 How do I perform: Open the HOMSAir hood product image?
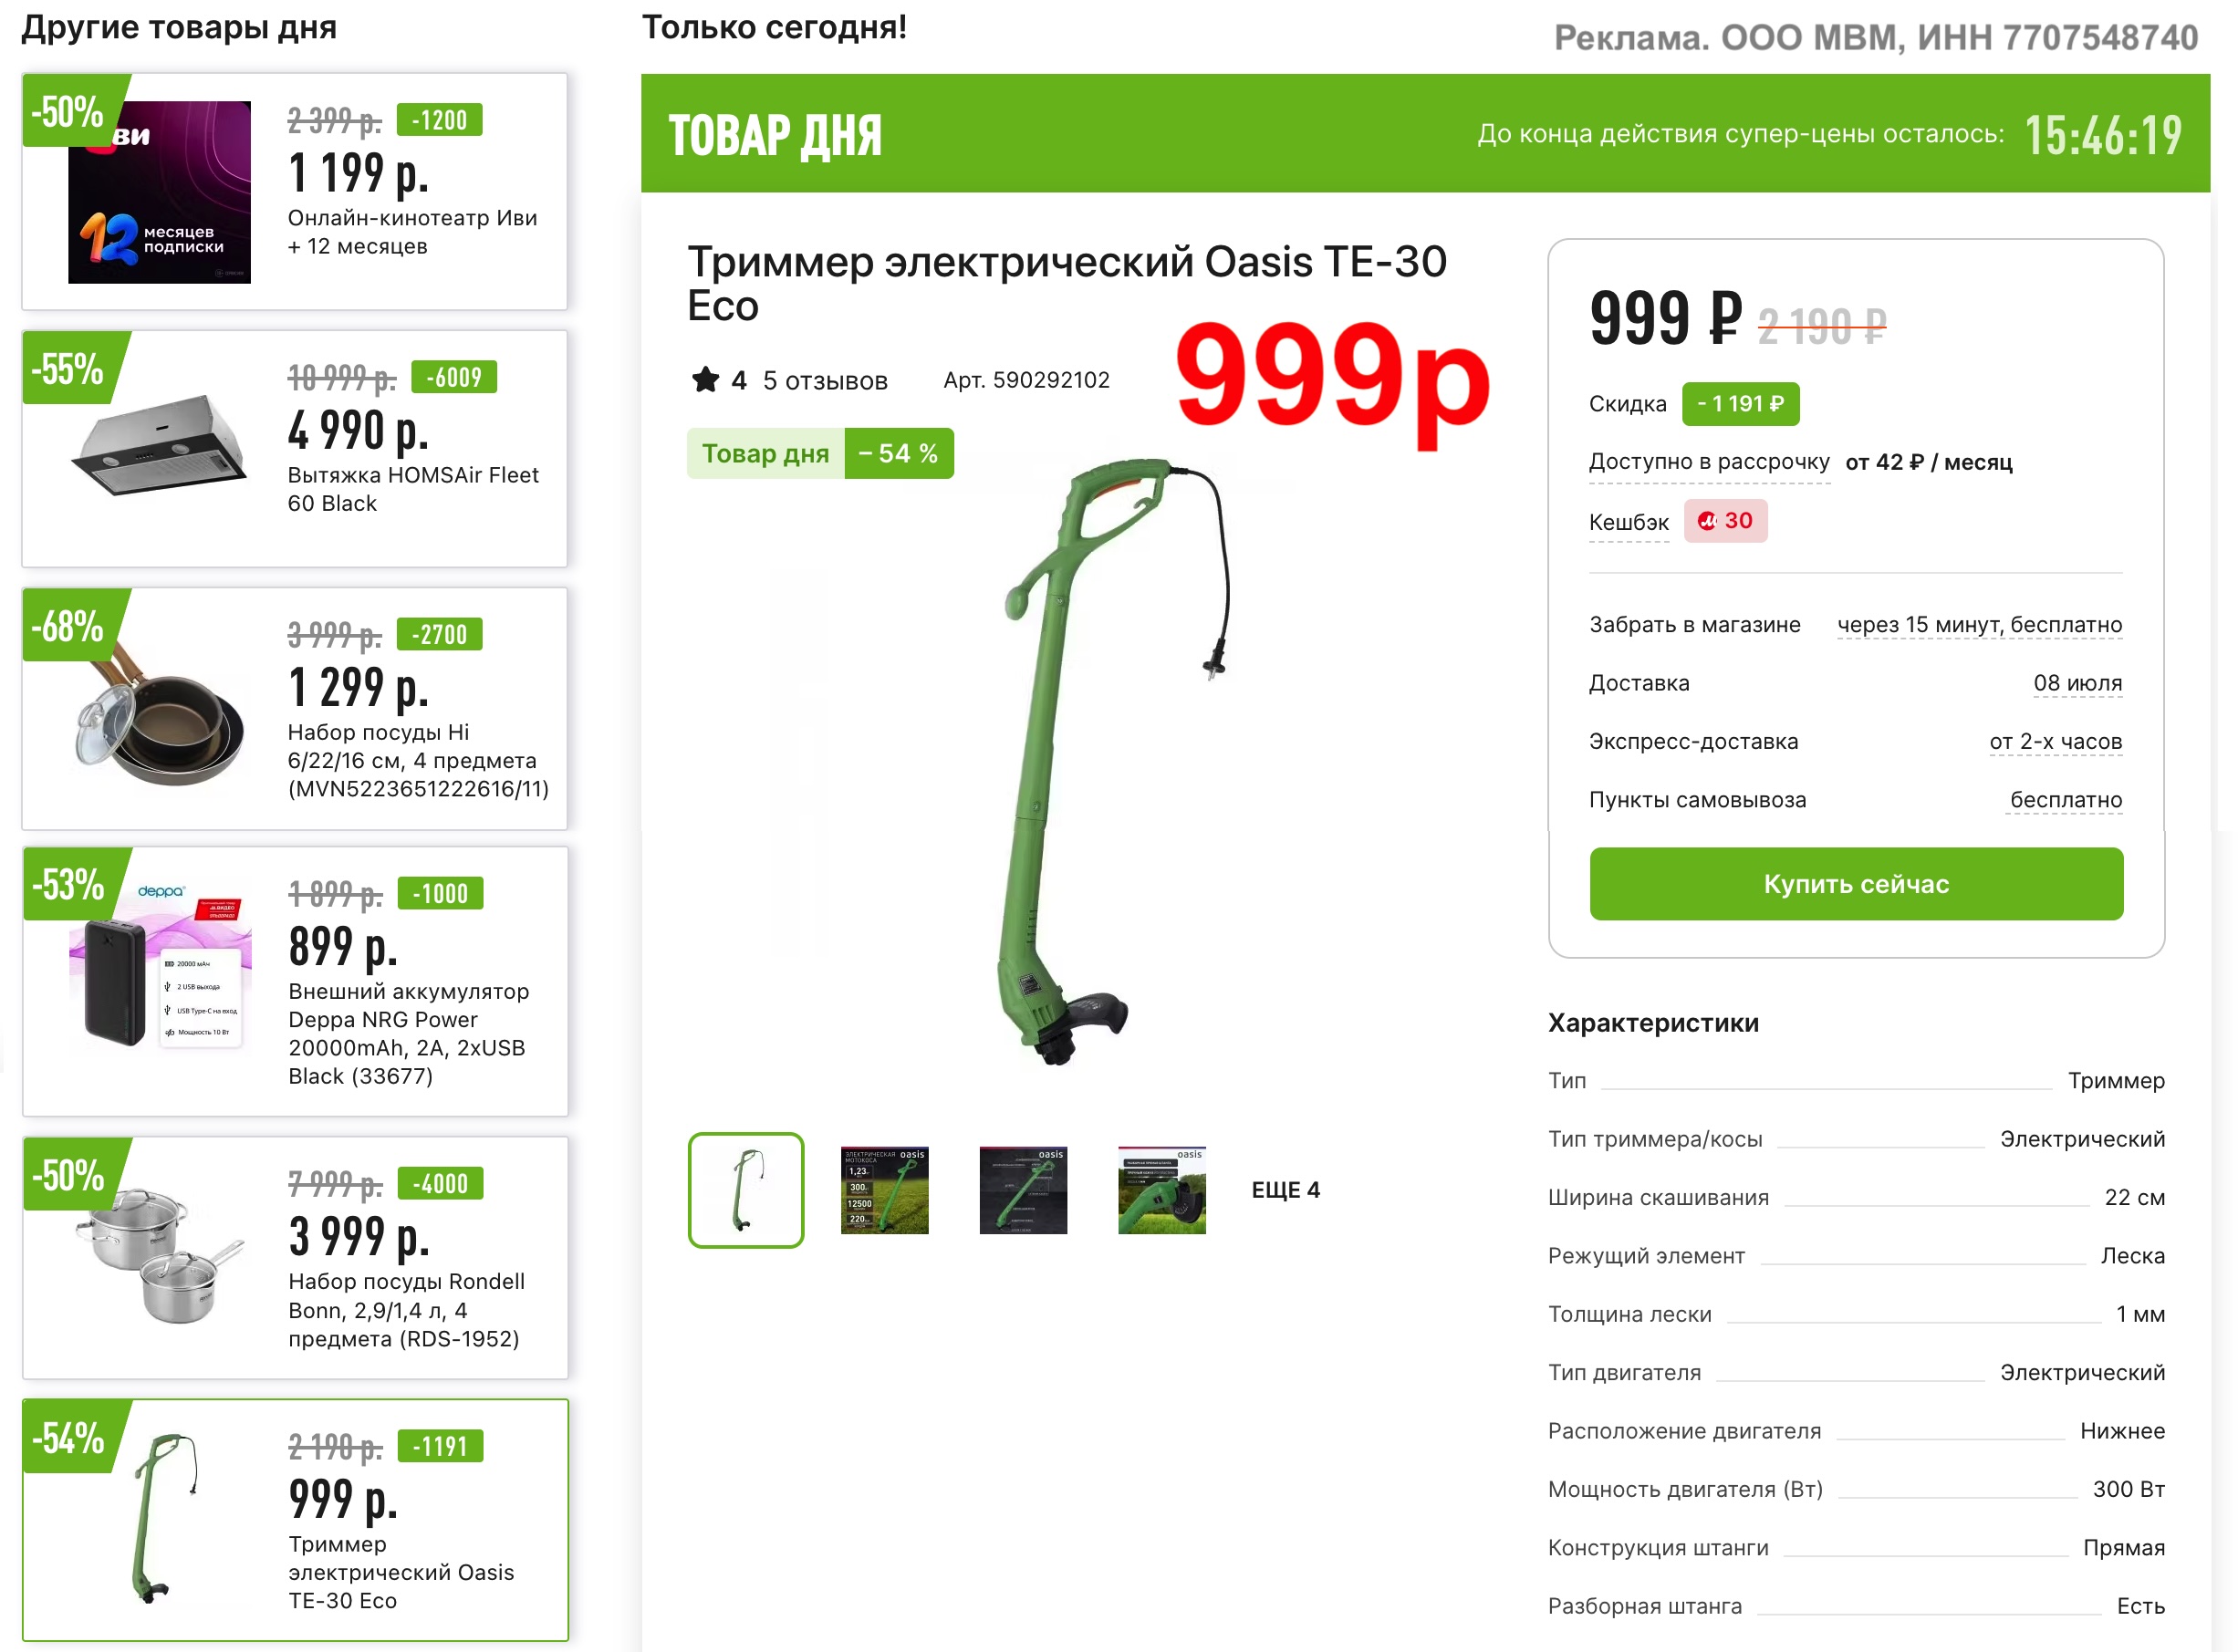[159, 445]
